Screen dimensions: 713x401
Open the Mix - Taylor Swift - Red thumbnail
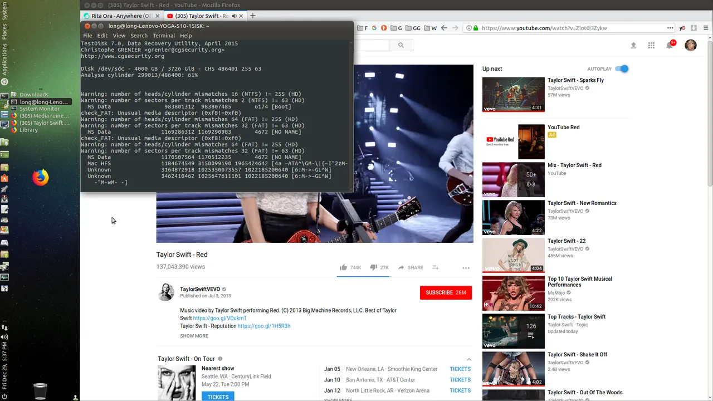pos(513,179)
